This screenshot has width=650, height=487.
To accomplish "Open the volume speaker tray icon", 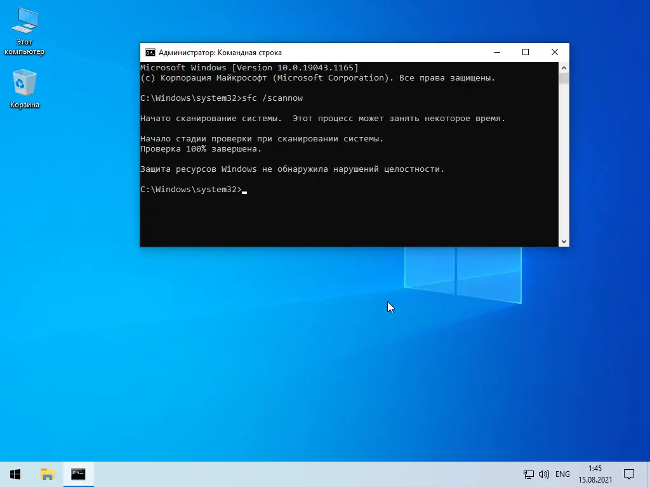I will 543,474.
